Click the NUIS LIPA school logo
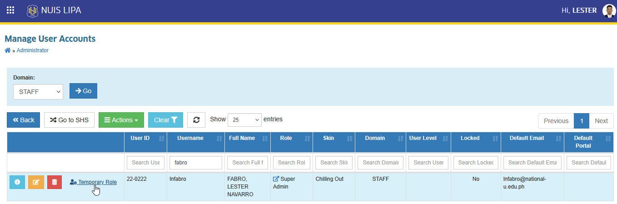This screenshot has height=204, width=617. coord(32,10)
